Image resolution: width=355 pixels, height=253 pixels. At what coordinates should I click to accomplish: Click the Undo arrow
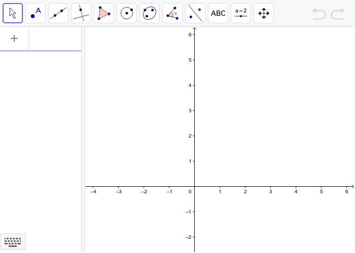[319, 14]
